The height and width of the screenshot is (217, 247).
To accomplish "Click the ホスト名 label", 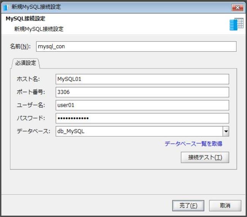I will 28,79.
